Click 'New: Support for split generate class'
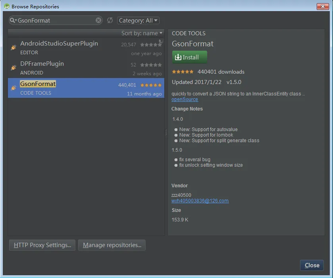 click(219, 141)
